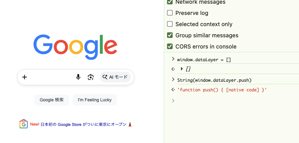Viewport: 299px width, 143px height.
Task: Click chevron beside String(window.dataLayer.push) entry
Action: pyautogui.click(x=173, y=79)
